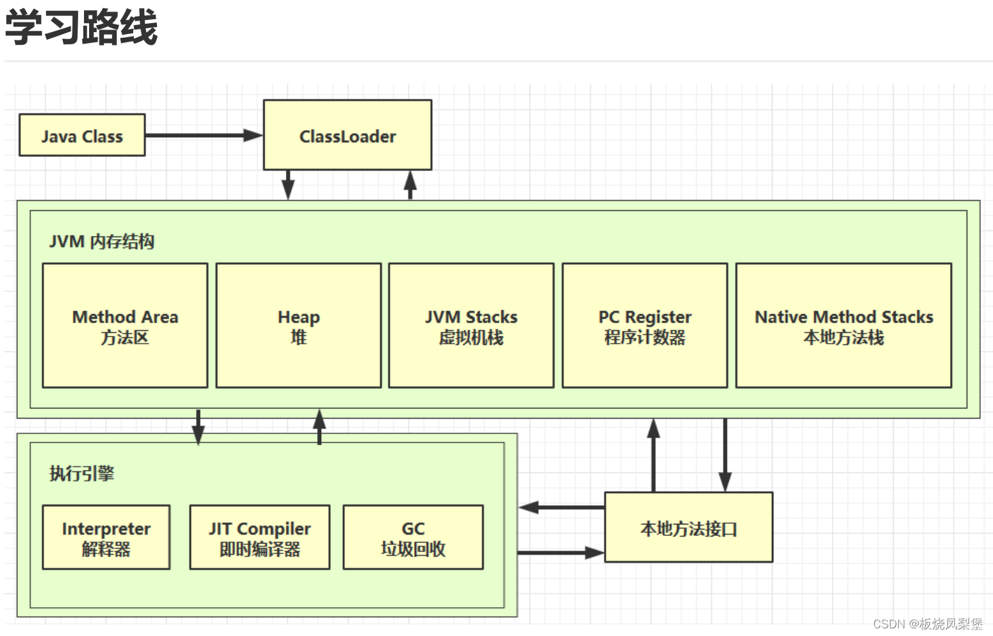
Task: Click the GC 垃圾回收 box
Action: pyautogui.click(x=413, y=537)
